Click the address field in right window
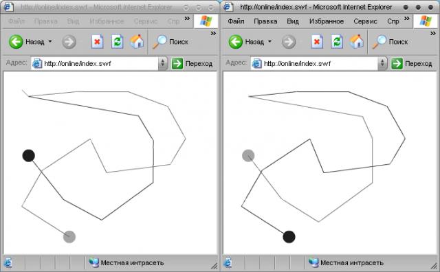This screenshot has height=272, width=440. pyautogui.click(x=315, y=63)
